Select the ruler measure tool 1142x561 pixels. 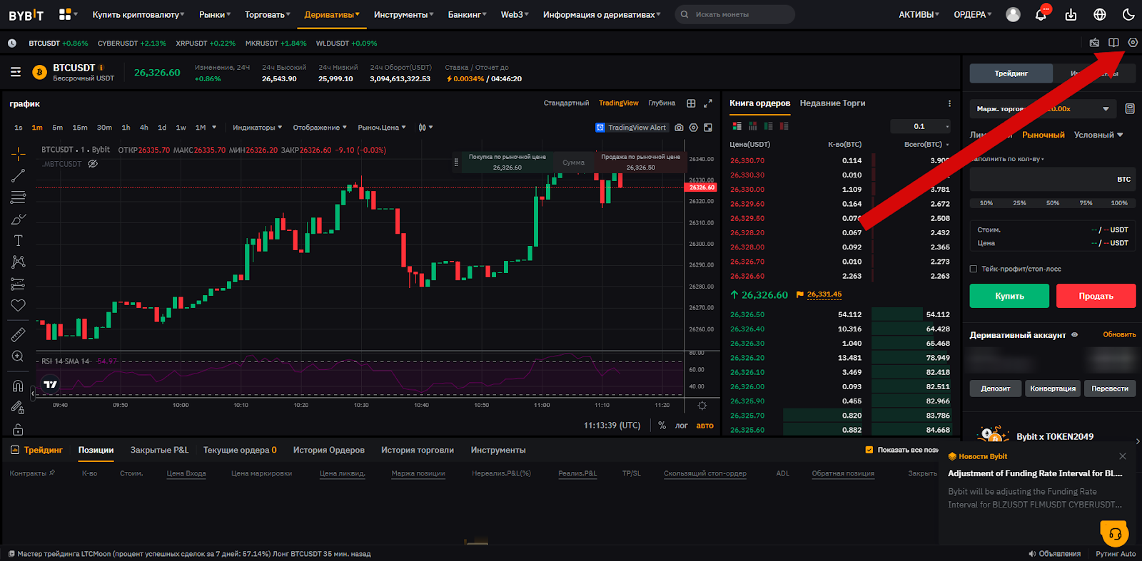pyautogui.click(x=19, y=334)
